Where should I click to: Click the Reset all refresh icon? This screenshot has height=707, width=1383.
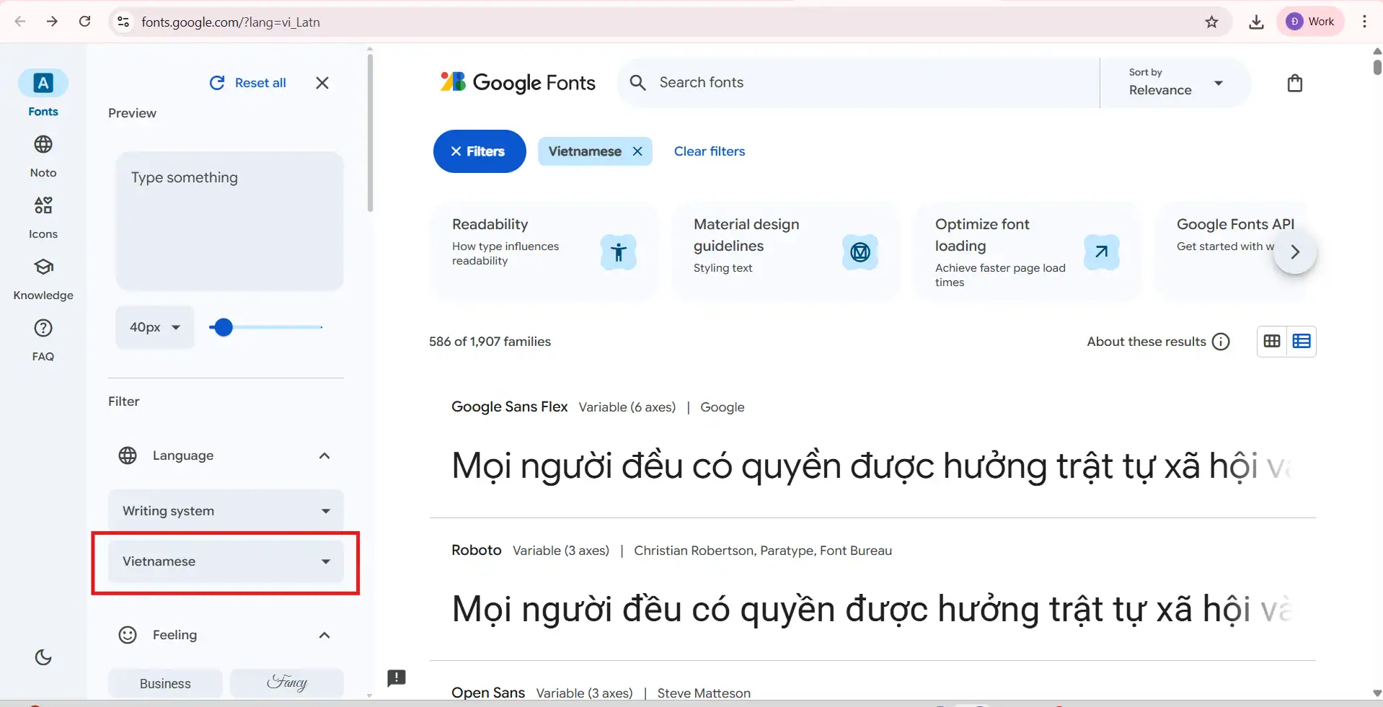(x=217, y=83)
